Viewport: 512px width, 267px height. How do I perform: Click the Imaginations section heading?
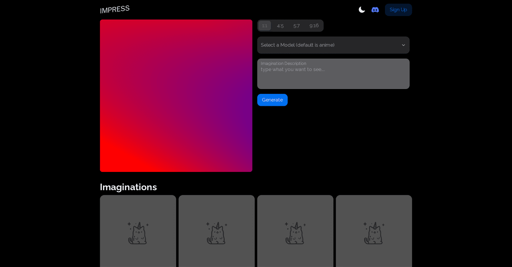pos(128,187)
